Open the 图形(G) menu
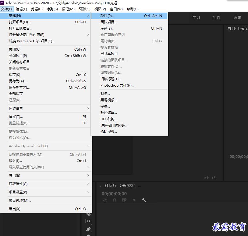248x236 pixels. pos(84,9)
